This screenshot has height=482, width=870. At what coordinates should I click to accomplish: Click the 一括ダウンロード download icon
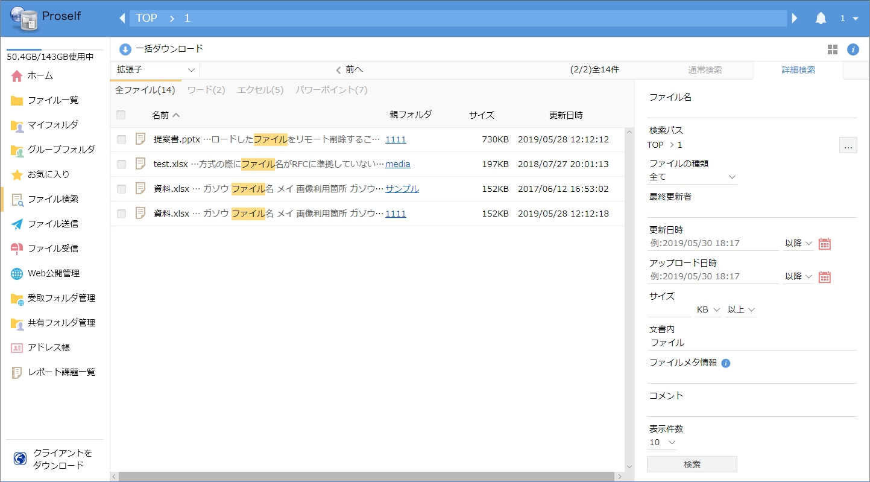pyautogui.click(x=125, y=49)
